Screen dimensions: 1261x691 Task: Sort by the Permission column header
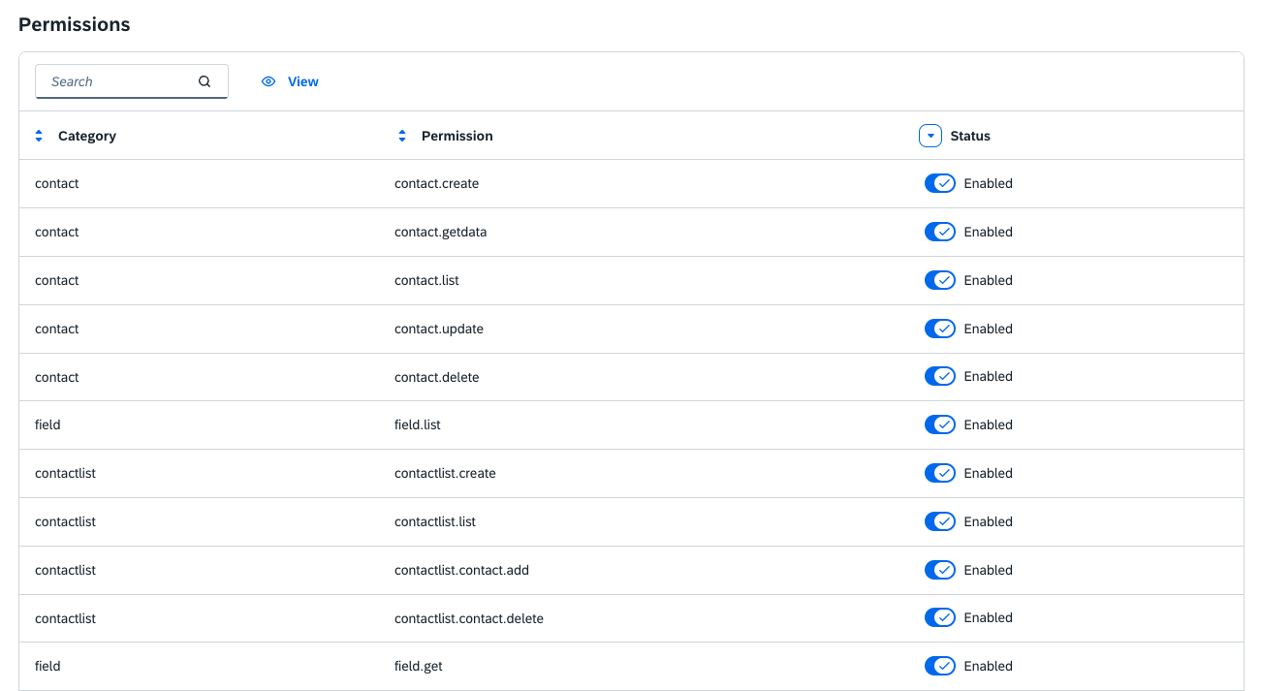click(x=457, y=137)
